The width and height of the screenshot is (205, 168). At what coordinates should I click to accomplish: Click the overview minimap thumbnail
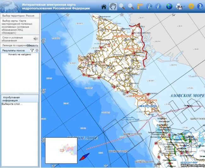61,150
